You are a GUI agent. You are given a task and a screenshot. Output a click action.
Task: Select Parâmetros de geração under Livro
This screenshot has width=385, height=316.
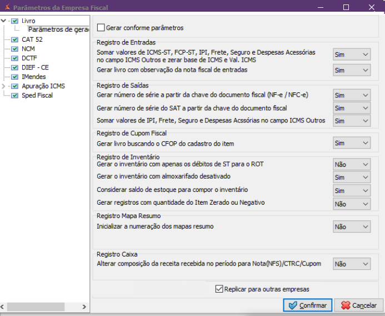[x=58, y=29]
